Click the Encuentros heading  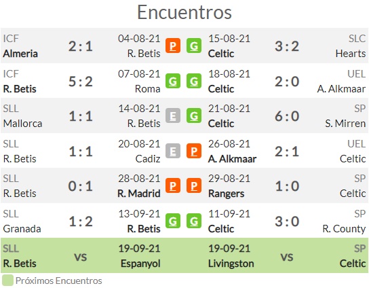[184, 12]
